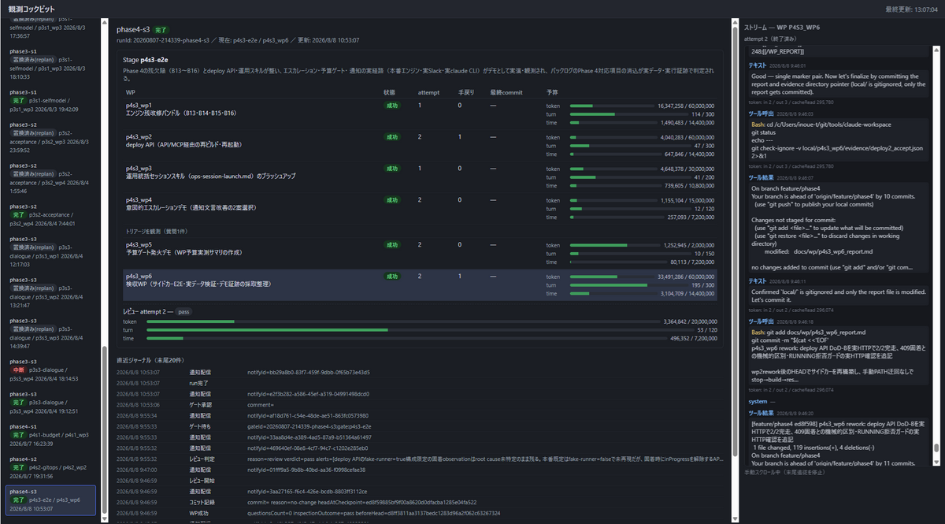Click the attempt column header
The height and width of the screenshot is (524, 945).
tap(428, 92)
